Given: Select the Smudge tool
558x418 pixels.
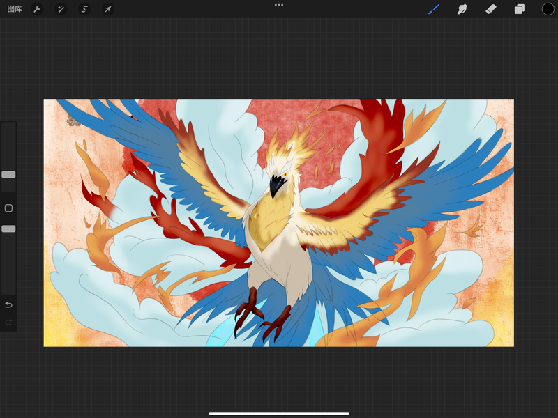Looking at the screenshot, I should [462, 9].
